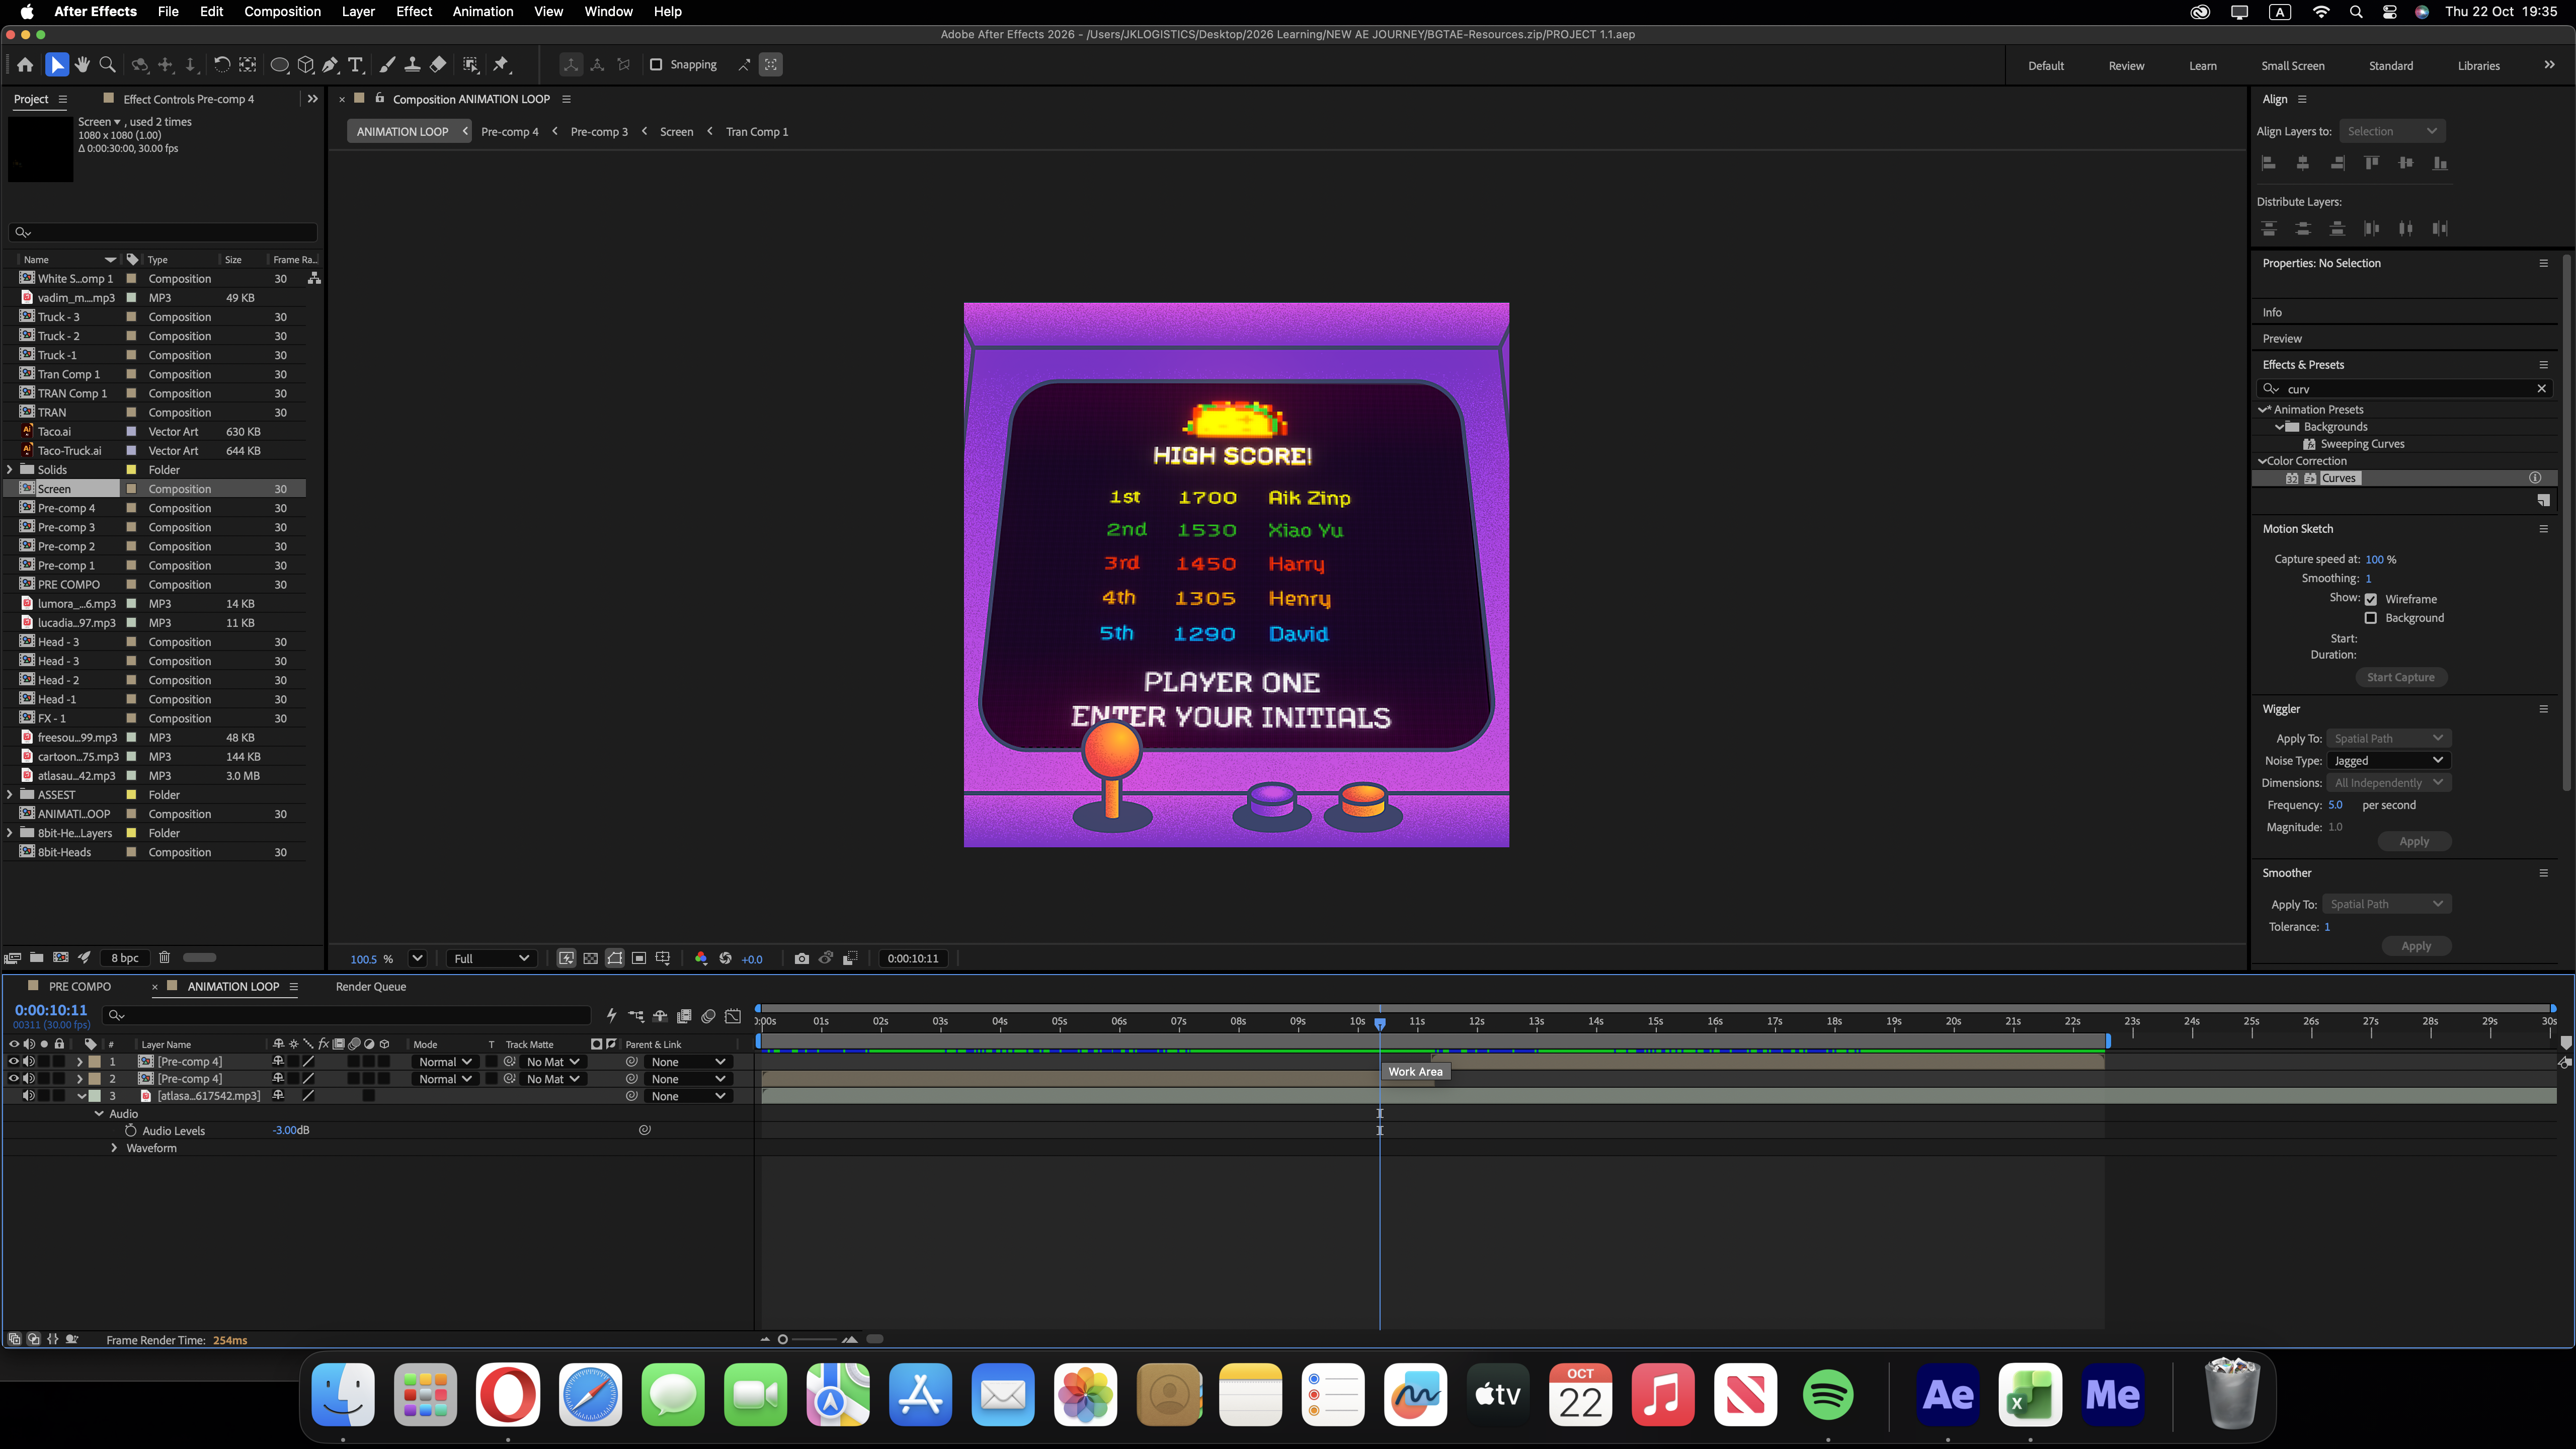This screenshot has width=2576, height=1449.
Task: Open the Mode dropdown for layer 1
Action: (444, 1062)
